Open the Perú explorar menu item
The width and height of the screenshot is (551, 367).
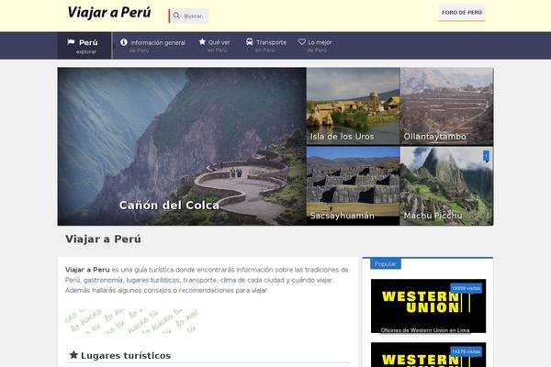[x=84, y=46]
